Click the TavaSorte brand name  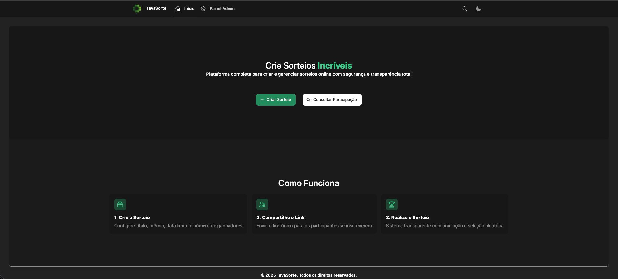[x=156, y=8]
